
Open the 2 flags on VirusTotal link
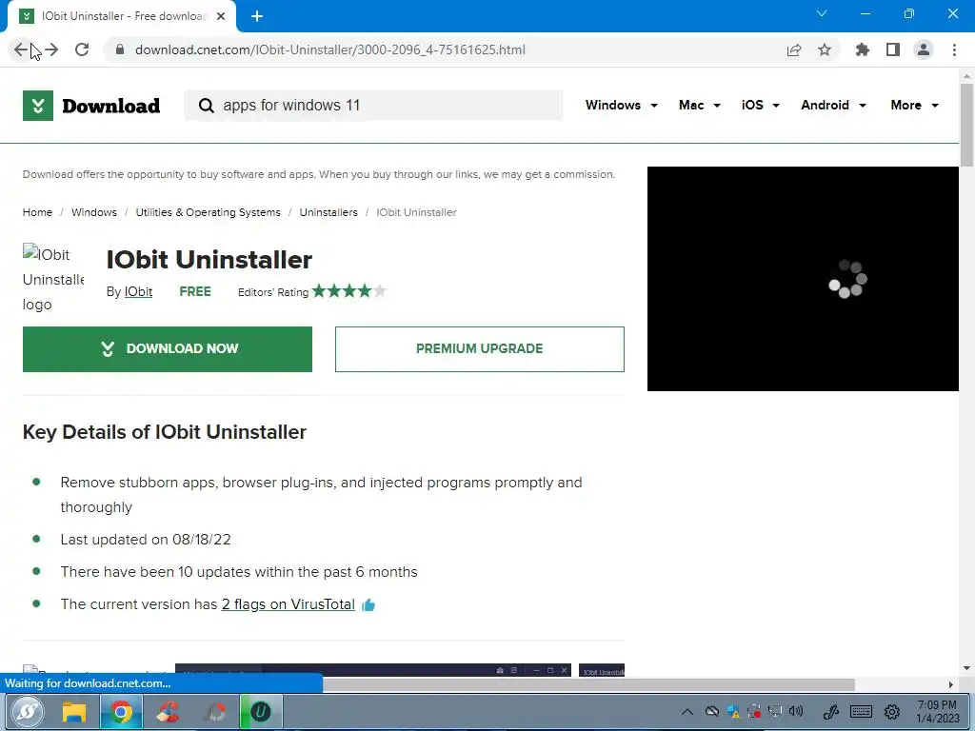click(288, 604)
